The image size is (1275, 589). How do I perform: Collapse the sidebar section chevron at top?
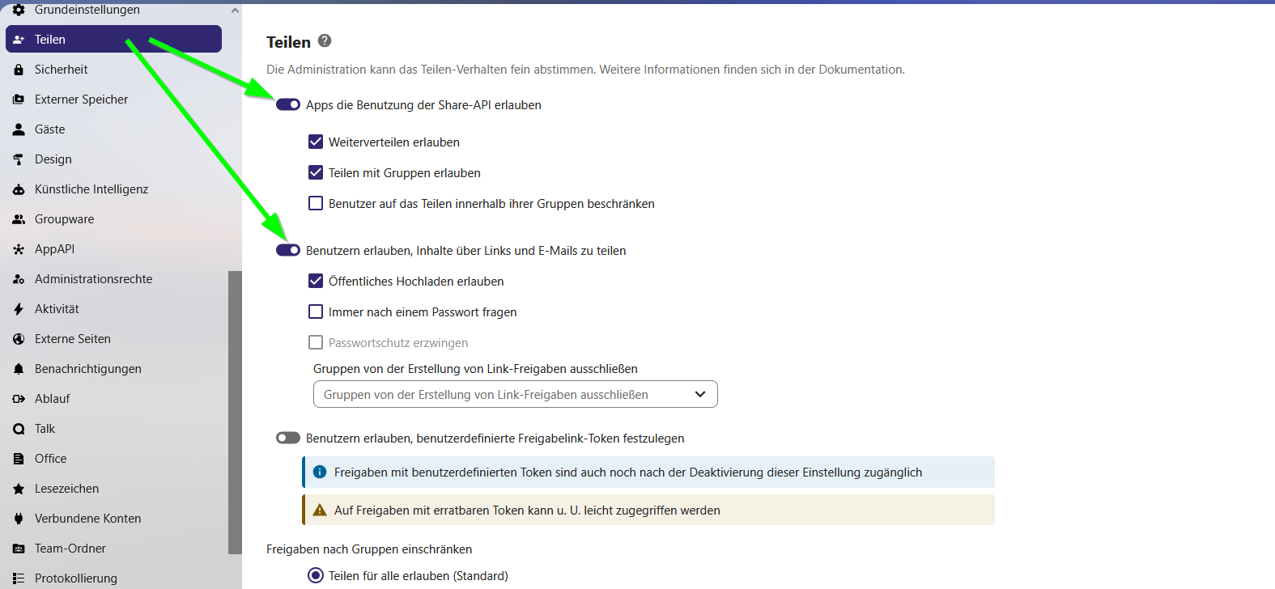(x=235, y=11)
